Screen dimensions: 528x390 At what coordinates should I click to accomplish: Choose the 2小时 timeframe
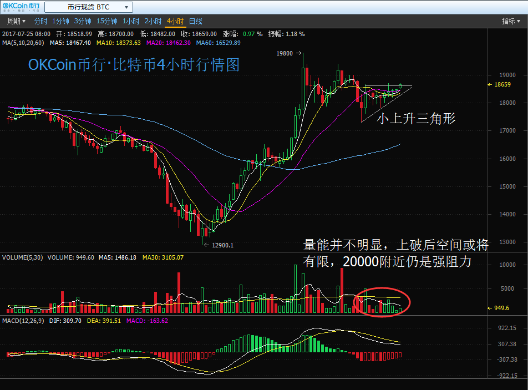pyautogui.click(x=153, y=22)
